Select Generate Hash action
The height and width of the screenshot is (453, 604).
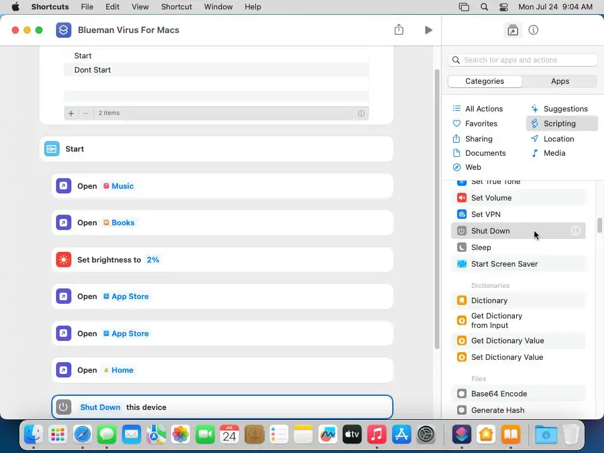[x=518, y=411]
